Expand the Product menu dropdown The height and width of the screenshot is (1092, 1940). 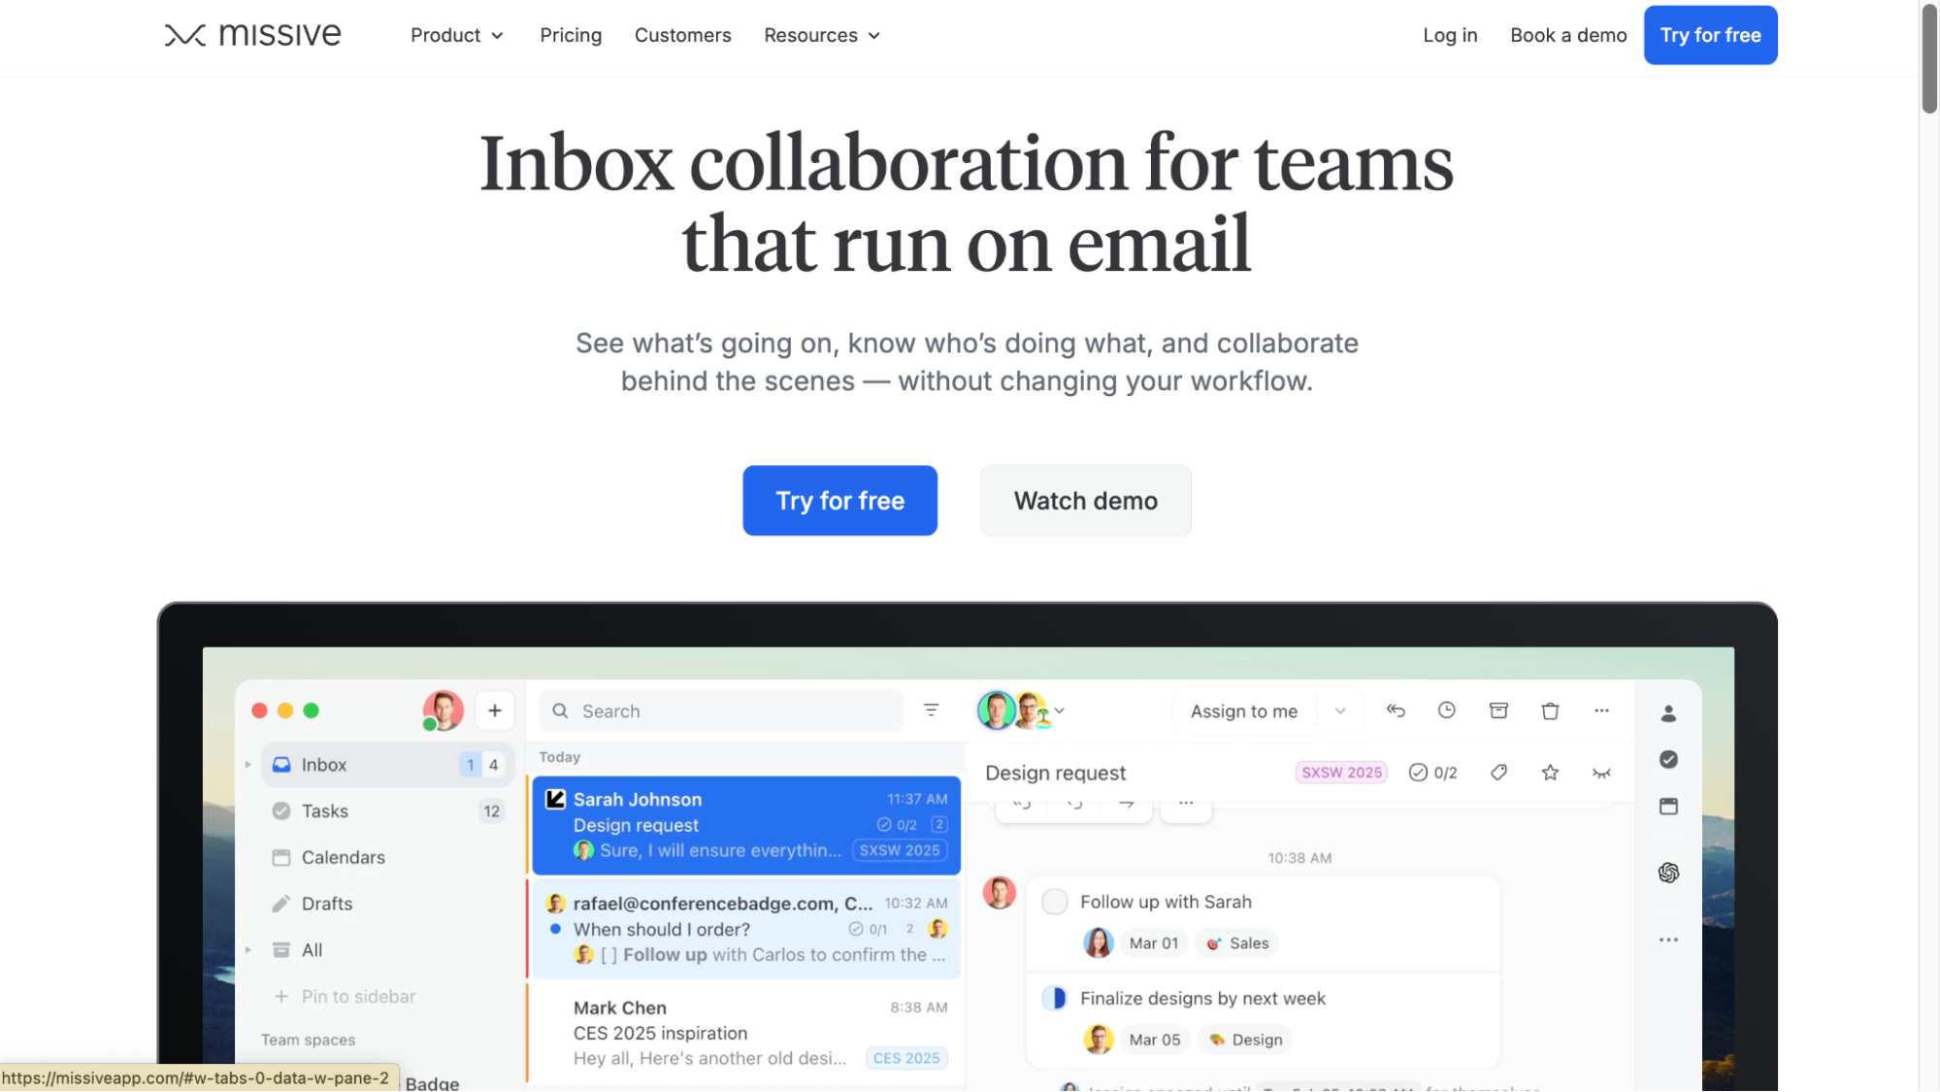[456, 35]
